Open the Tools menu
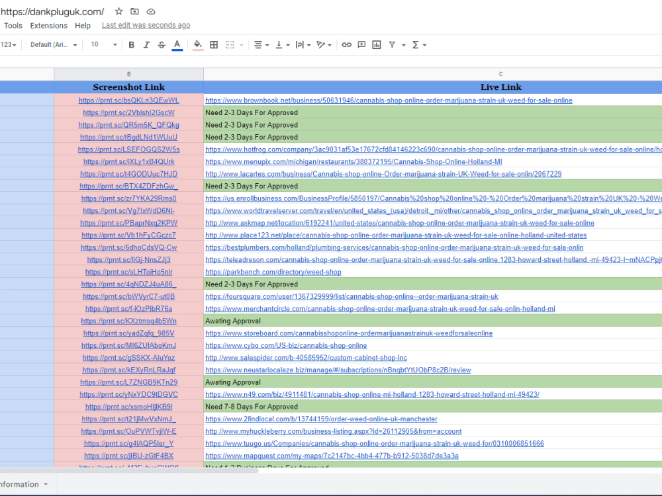 [13, 25]
